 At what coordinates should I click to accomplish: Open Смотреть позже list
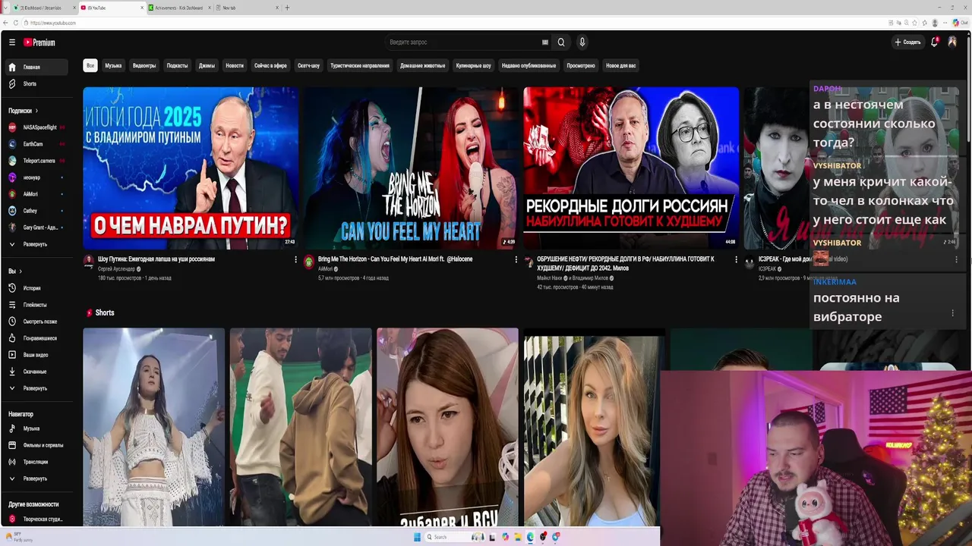(x=36, y=322)
